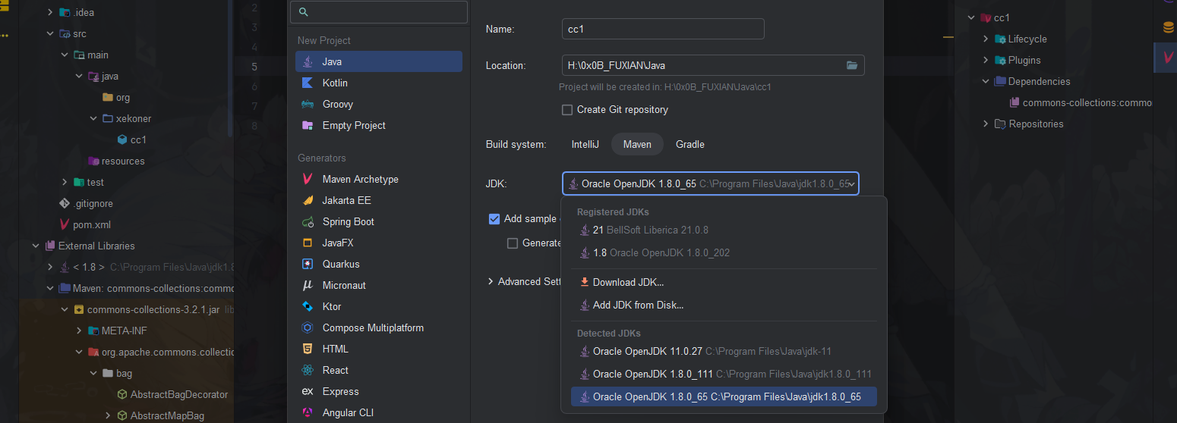
Task: Select the org package folder
Action: pos(116,98)
